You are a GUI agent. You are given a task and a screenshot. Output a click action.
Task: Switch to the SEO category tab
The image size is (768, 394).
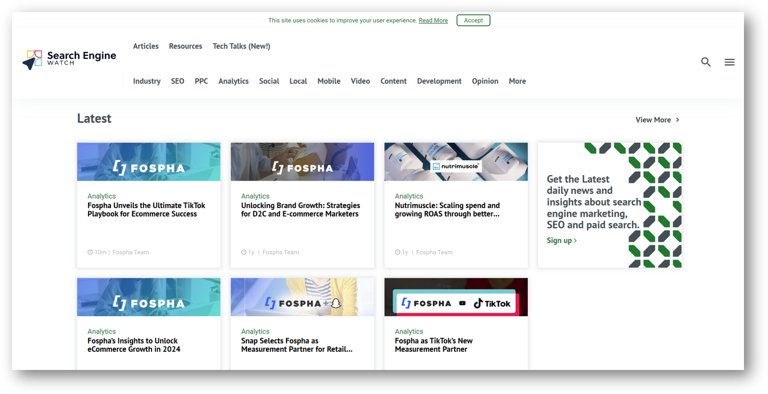(x=177, y=81)
